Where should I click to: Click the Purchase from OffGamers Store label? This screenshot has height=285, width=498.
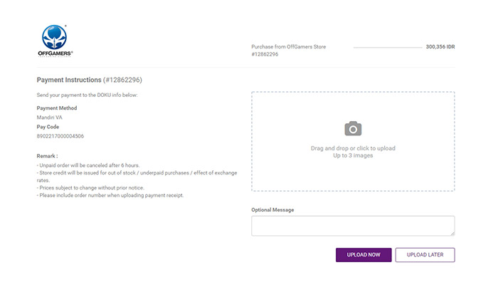click(x=289, y=47)
